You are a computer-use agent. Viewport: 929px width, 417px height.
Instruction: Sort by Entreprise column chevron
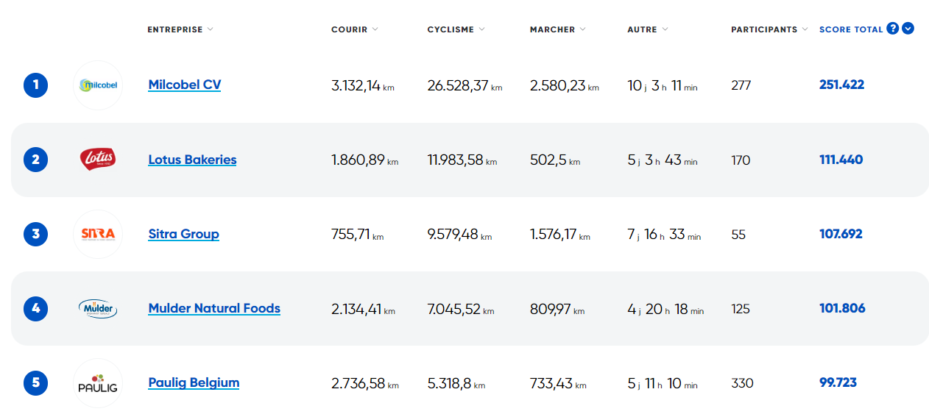click(211, 29)
